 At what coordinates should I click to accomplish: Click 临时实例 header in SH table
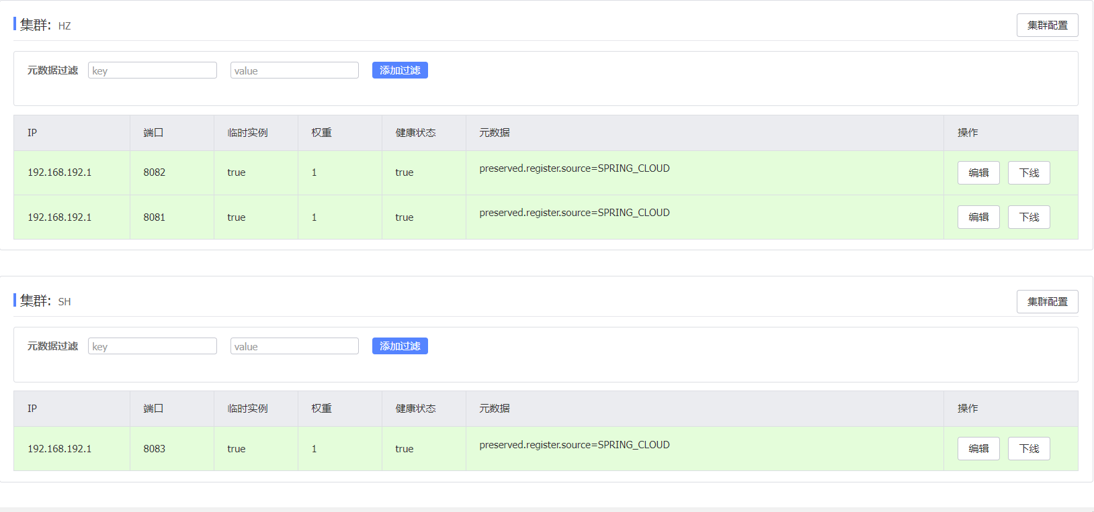point(247,409)
